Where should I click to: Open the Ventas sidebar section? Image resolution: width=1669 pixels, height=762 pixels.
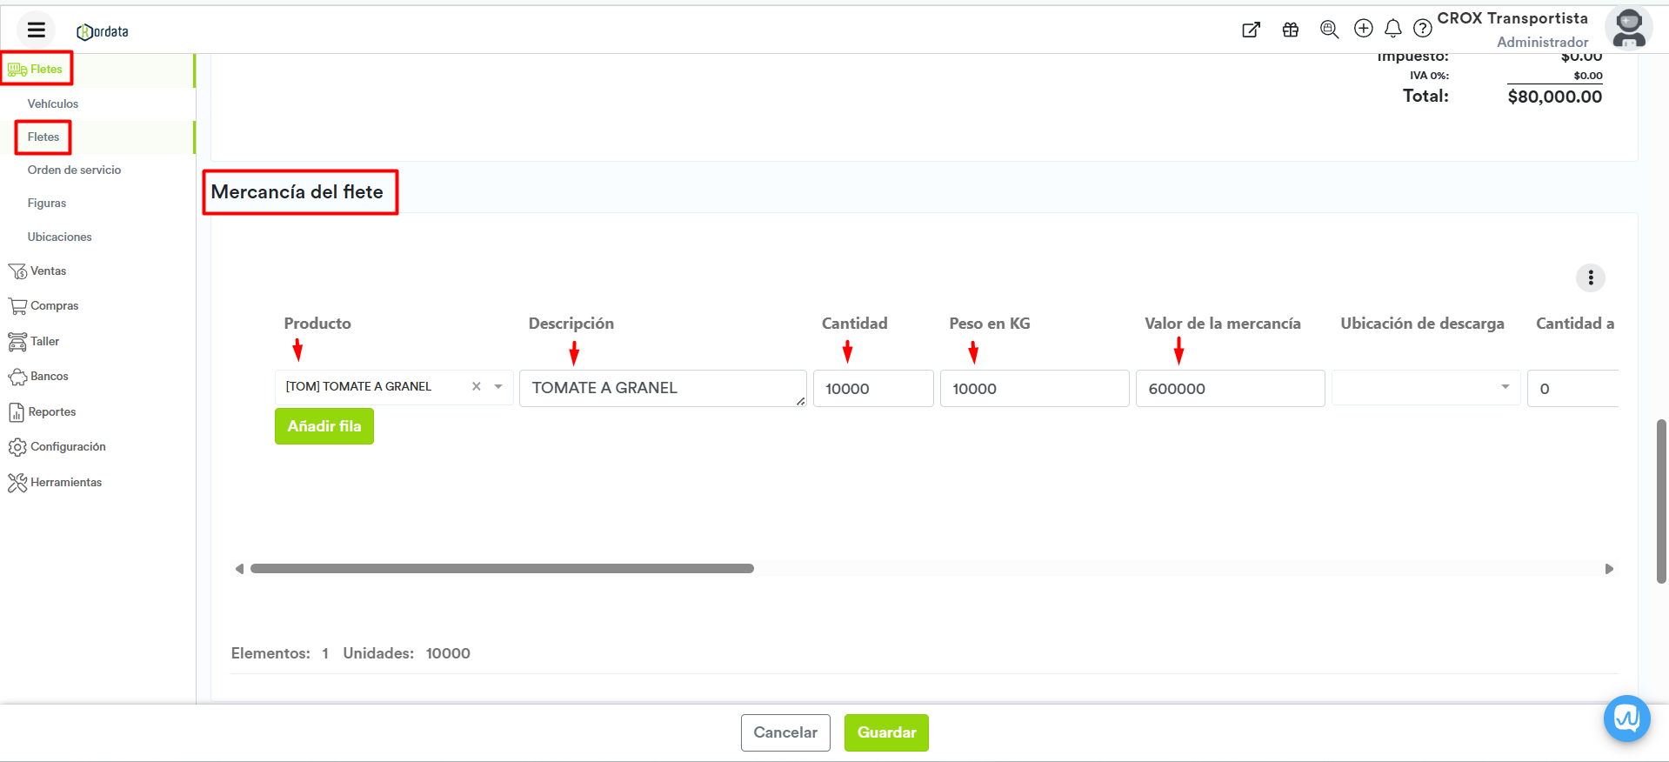[x=48, y=271]
